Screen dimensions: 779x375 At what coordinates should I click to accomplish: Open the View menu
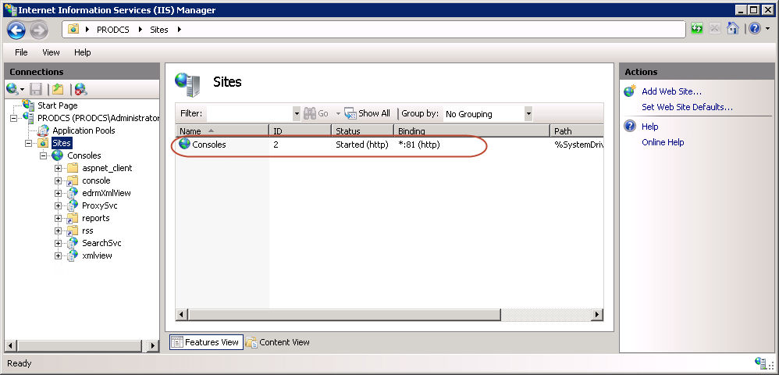tap(51, 52)
